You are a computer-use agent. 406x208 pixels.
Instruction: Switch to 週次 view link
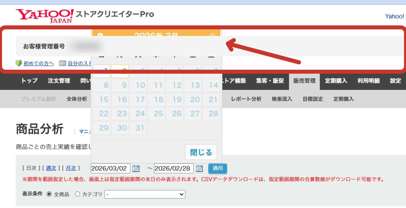(51, 168)
